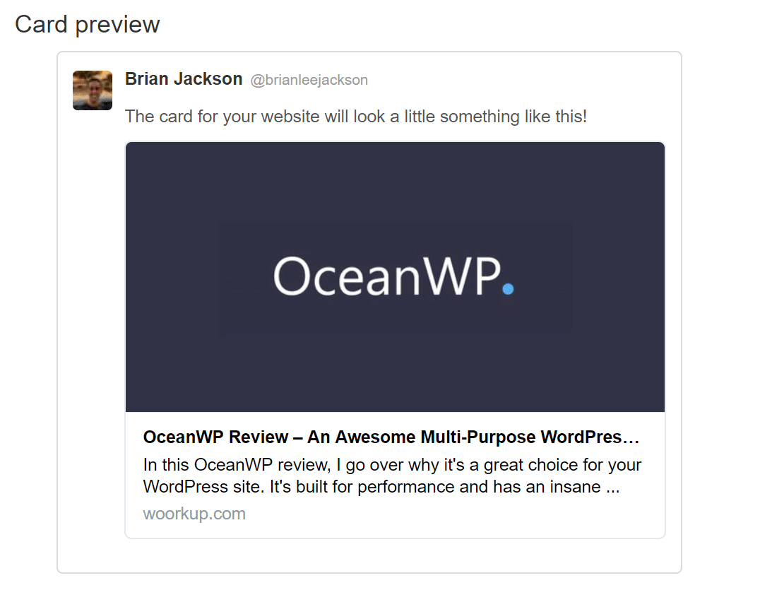Image resolution: width=772 pixels, height=595 pixels.
Task: Open the Brian Jackson profile name
Action: (184, 79)
